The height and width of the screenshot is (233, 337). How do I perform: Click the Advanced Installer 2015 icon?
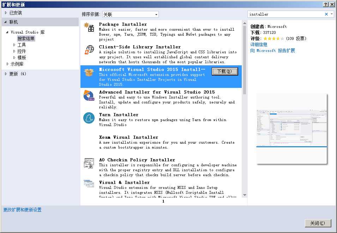point(89,95)
